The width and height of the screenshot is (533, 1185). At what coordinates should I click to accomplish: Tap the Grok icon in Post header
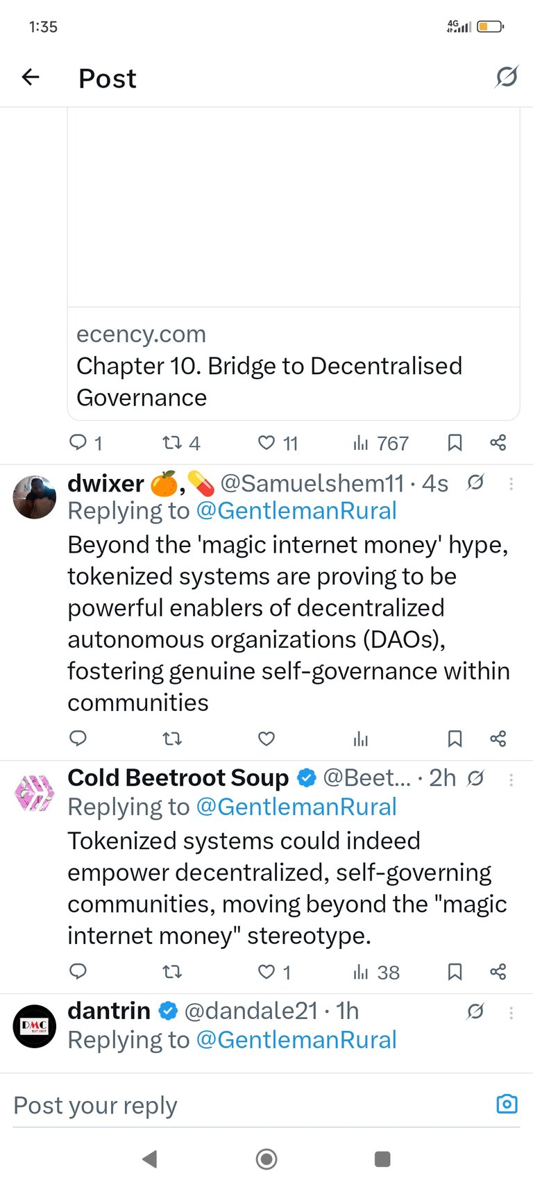(x=507, y=77)
